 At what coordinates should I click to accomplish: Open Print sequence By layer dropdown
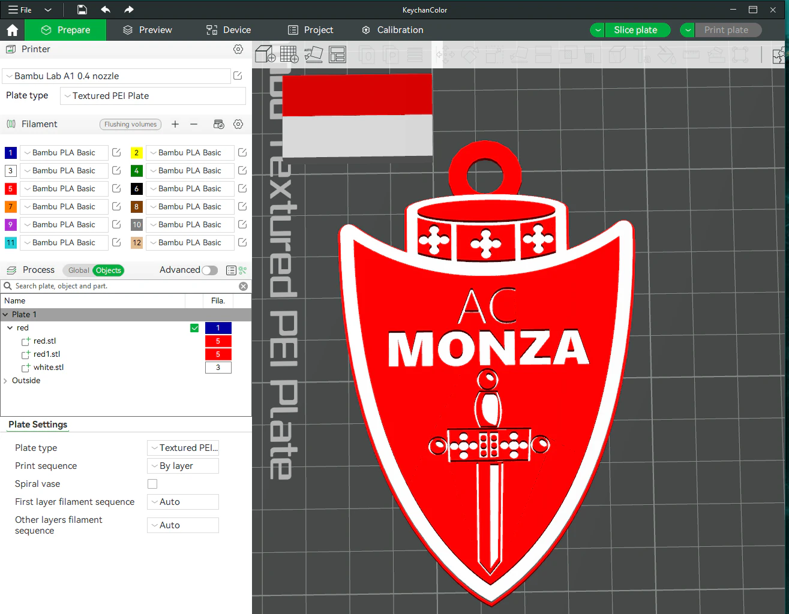tap(183, 466)
